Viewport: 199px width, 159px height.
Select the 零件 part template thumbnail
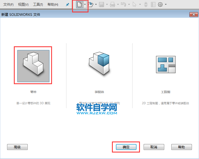33,66
